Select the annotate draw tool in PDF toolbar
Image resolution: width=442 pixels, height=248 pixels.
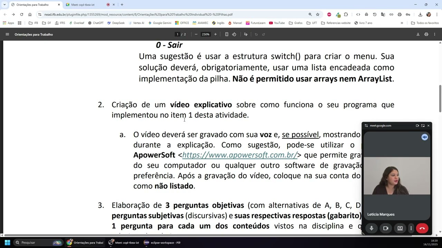click(x=246, y=34)
